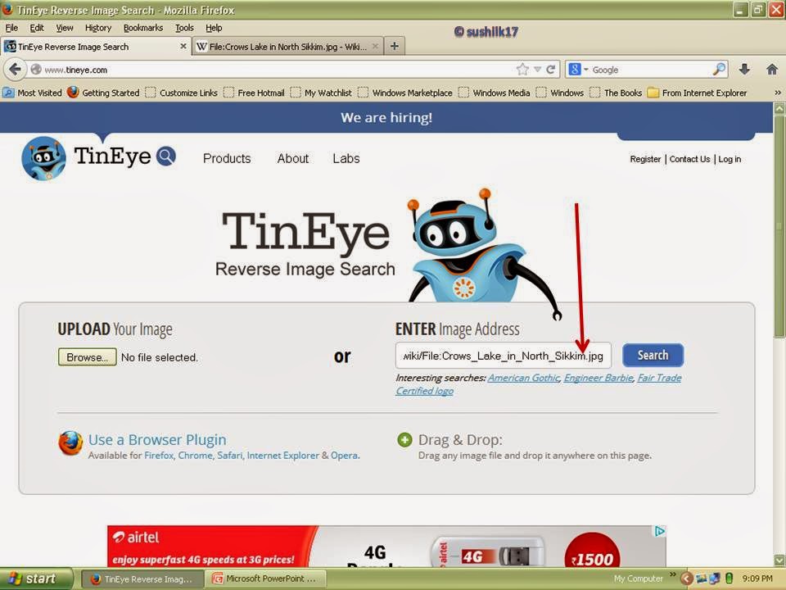Go to Firefox Home icon
Image resolution: width=786 pixels, height=590 pixels.
771,70
